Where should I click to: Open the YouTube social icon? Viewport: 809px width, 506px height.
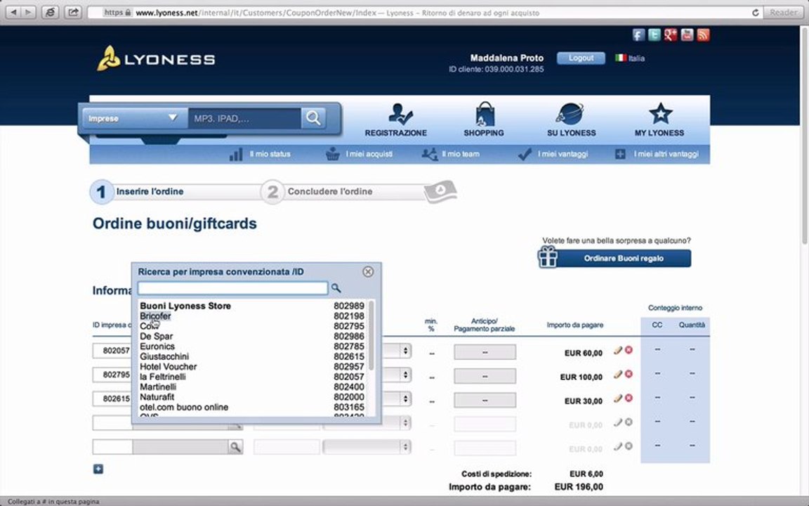687,35
